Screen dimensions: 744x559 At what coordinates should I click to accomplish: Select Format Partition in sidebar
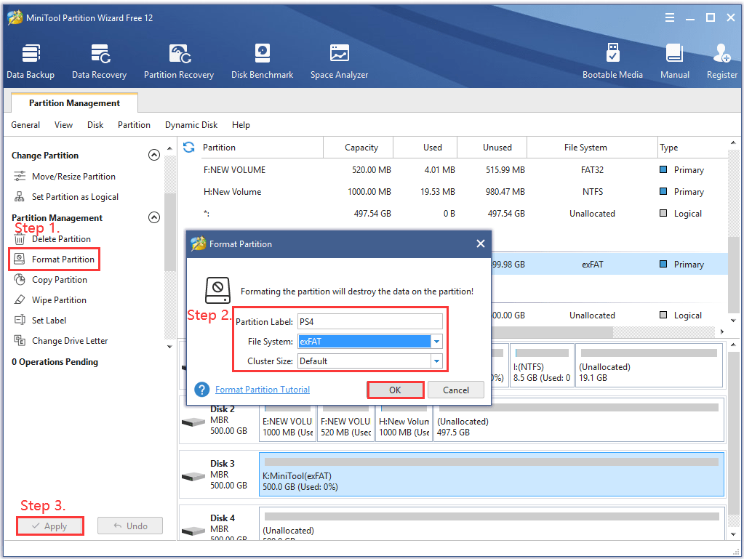[55, 260]
